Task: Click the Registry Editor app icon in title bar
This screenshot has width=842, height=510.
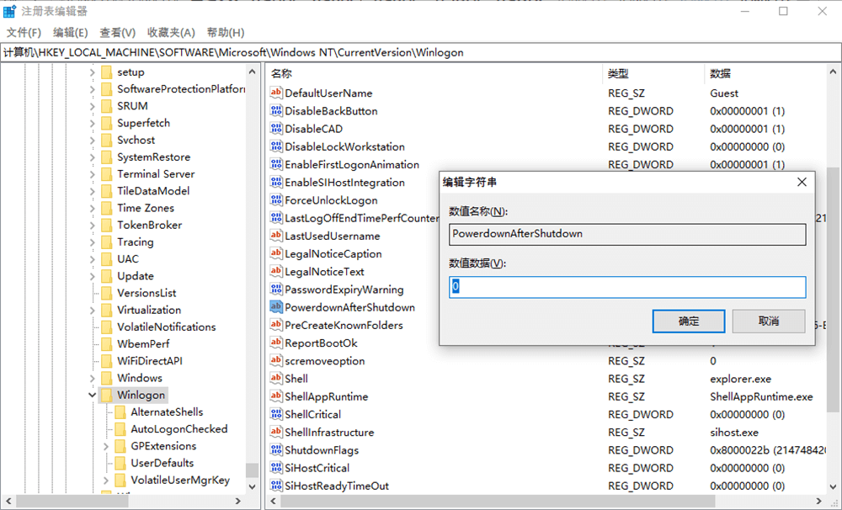Action: coord(10,12)
